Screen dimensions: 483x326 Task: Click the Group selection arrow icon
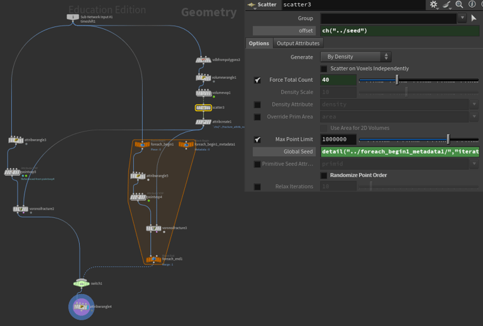coord(474,18)
